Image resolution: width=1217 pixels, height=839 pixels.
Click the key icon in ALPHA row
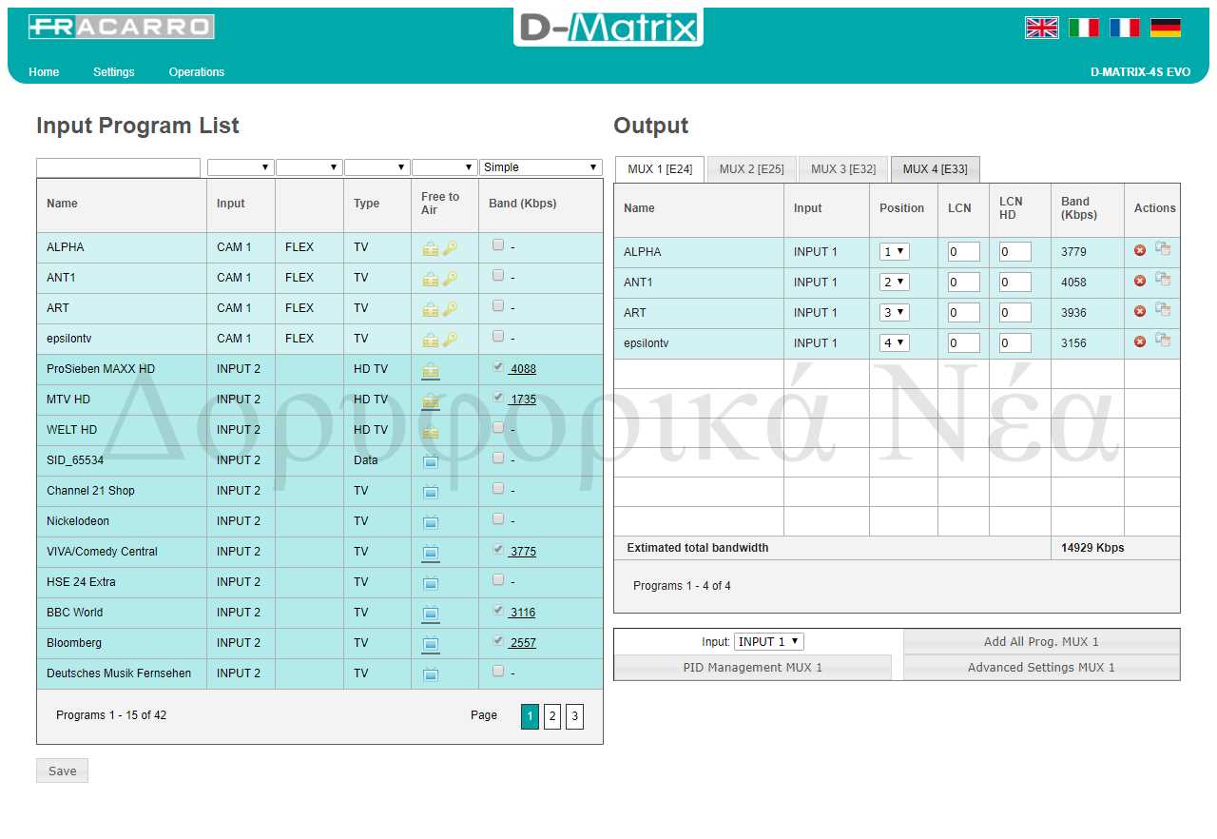450,248
